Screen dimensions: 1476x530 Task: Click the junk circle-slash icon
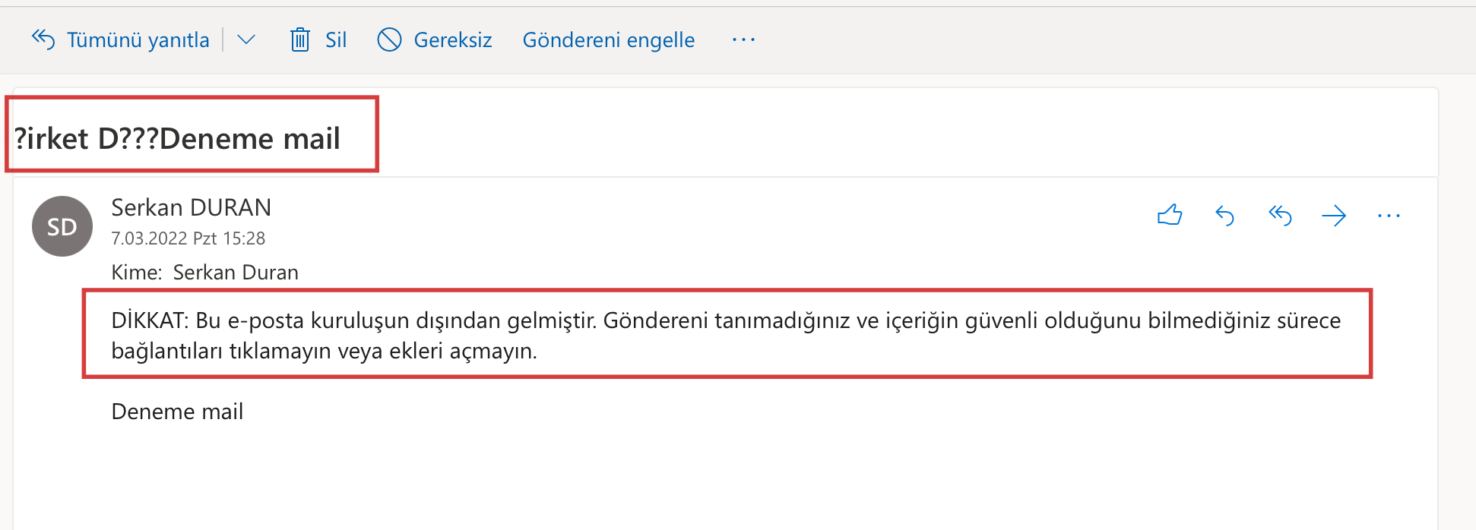(x=389, y=39)
